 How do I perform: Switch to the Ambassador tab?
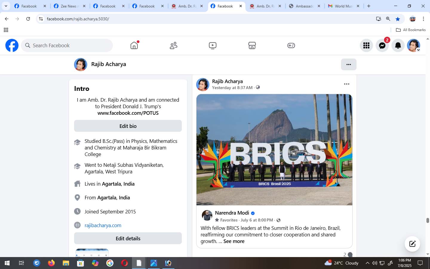click(x=304, y=6)
